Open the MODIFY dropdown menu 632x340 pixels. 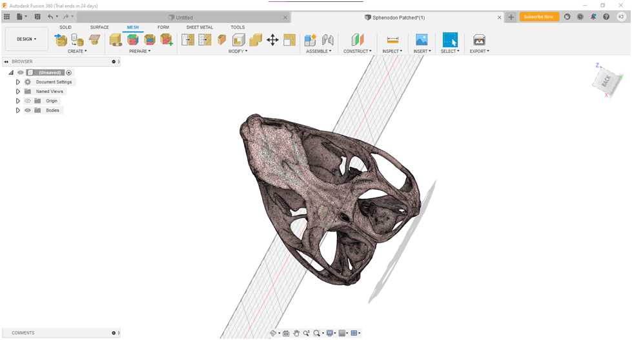pos(238,51)
